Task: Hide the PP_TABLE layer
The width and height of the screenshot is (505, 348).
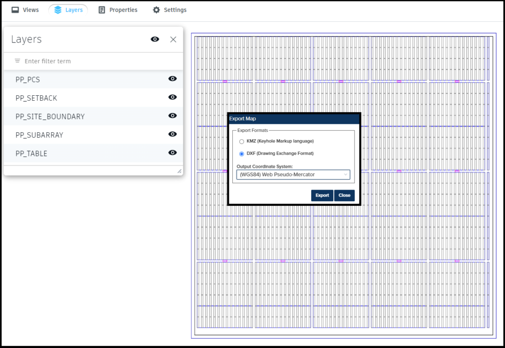Action: (x=173, y=153)
